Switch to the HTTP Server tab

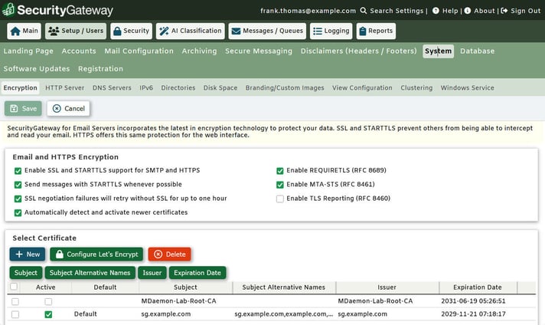tap(64, 88)
